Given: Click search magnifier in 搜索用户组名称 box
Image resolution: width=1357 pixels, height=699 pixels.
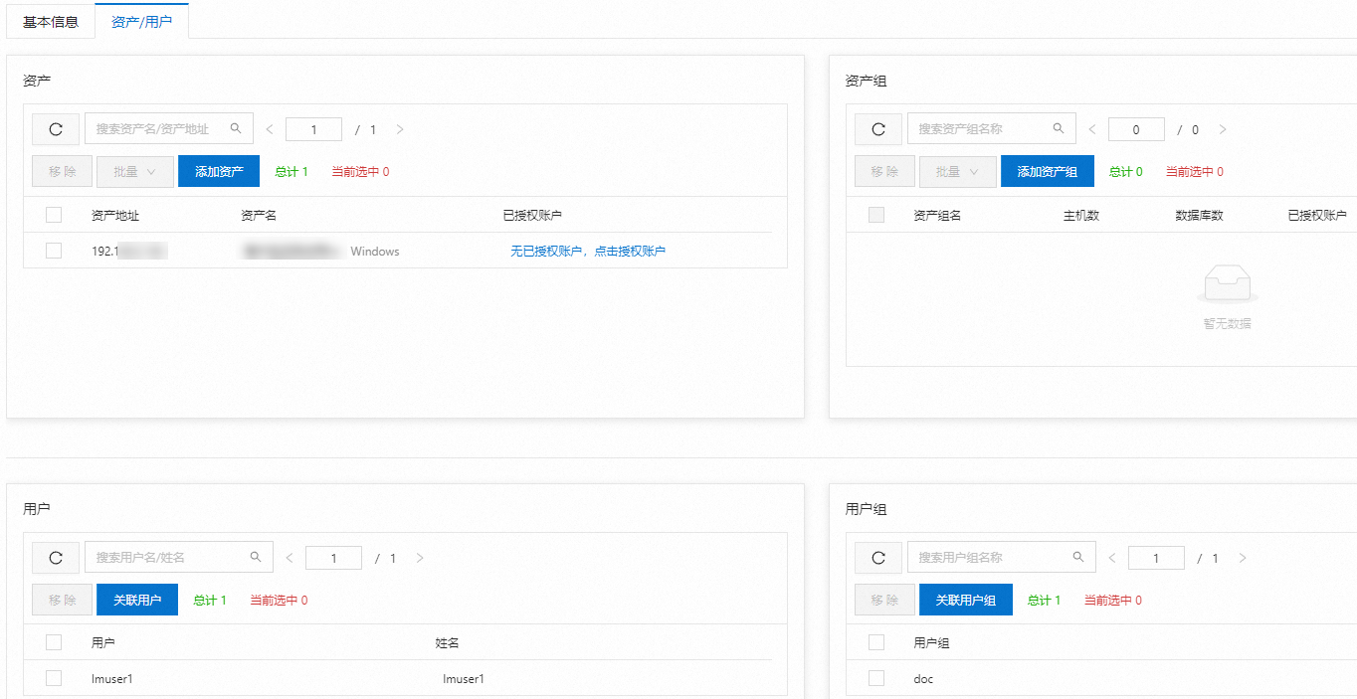Looking at the screenshot, I should [x=1078, y=557].
